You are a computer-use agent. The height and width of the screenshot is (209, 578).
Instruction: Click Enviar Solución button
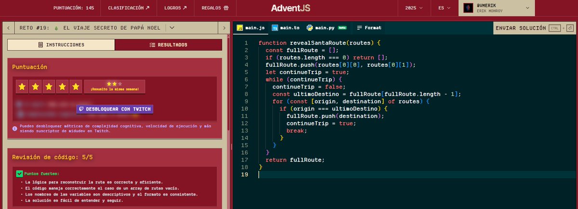[535, 28]
